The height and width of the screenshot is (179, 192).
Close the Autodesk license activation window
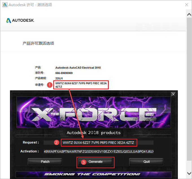tap(186, 5)
